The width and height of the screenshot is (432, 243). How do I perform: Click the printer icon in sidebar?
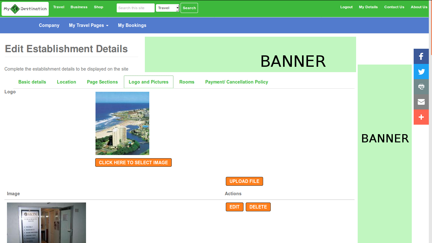click(421, 87)
